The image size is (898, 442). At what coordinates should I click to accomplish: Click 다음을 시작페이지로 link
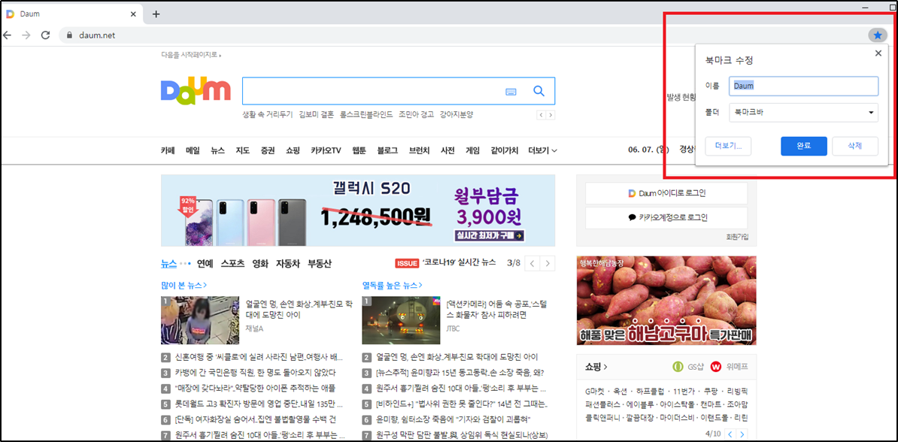click(191, 55)
